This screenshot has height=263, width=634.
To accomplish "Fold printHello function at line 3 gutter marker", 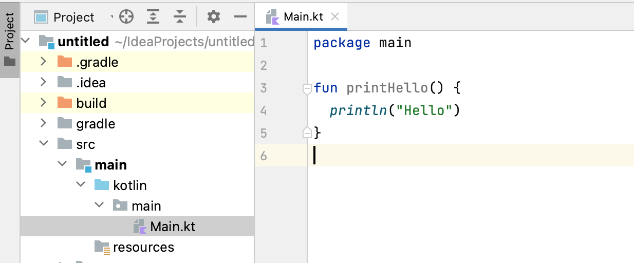I will click(307, 89).
